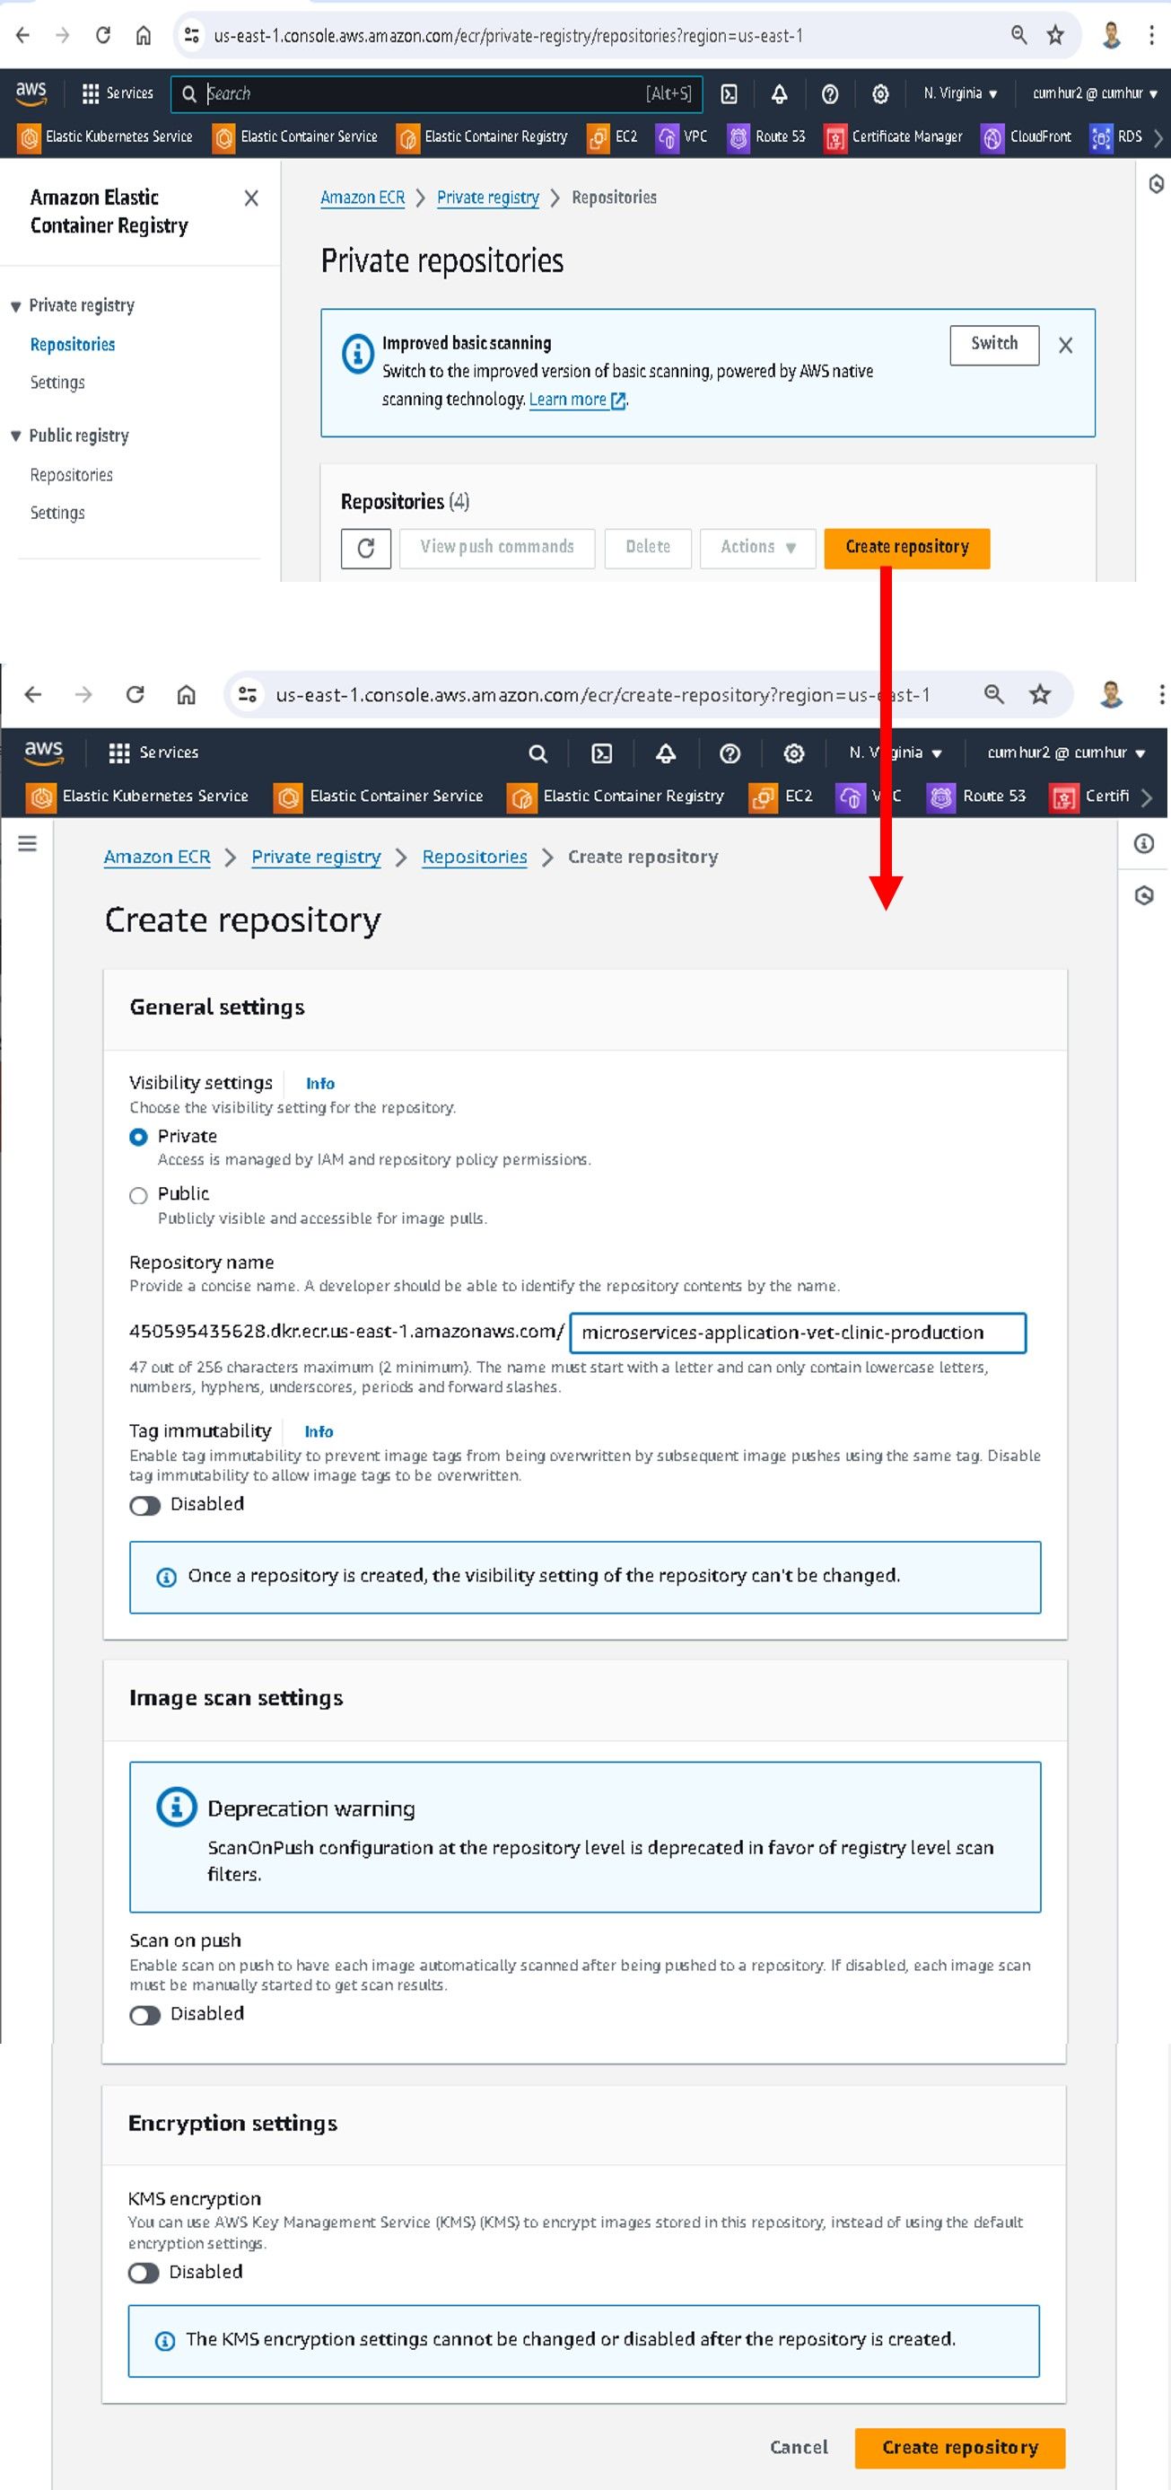Screen dimensions: 1171x2490
Task: Open CloudShell icon in top AWS navbar
Action: 730,93
